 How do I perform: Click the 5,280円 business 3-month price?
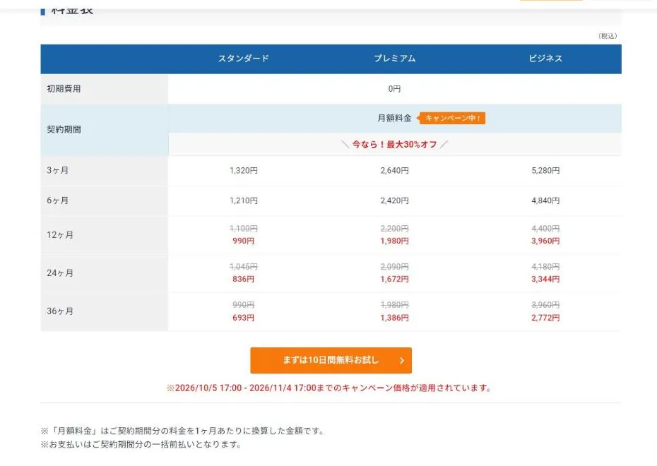point(545,170)
